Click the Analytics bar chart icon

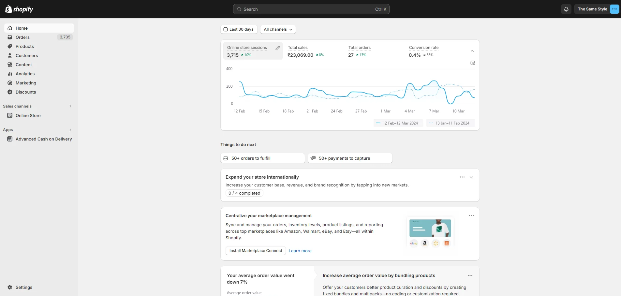click(10, 74)
